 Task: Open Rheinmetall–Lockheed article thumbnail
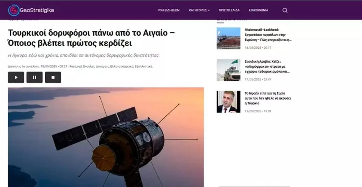[x=228, y=38]
